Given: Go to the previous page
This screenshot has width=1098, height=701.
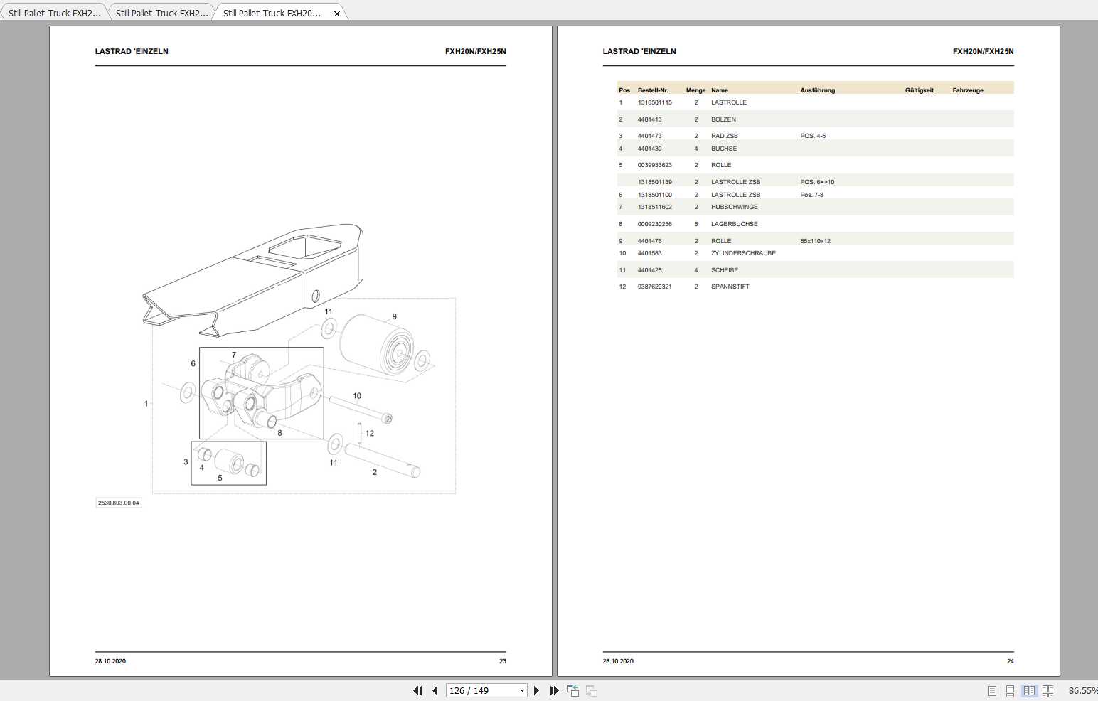Looking at the screenshot, I should click(435, 690).
